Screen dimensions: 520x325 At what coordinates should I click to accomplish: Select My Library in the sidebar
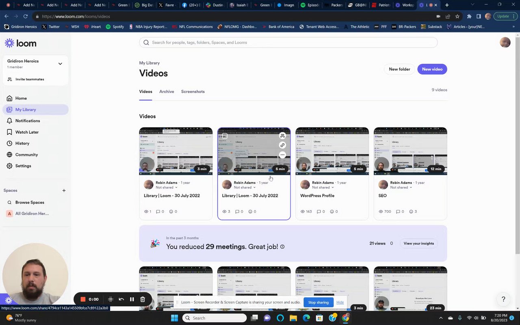click(x=36, y=110)
